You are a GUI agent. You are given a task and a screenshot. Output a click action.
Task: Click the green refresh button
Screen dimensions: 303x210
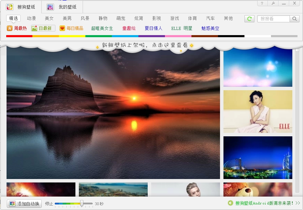(249, 19)
